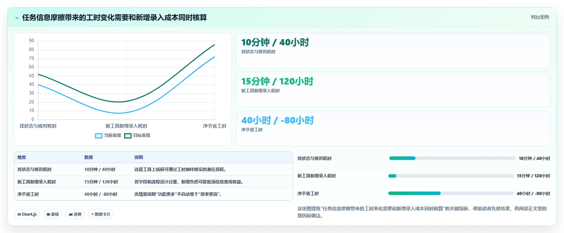Click the 40小时 / -80小时 data card

tap(393, 128)
